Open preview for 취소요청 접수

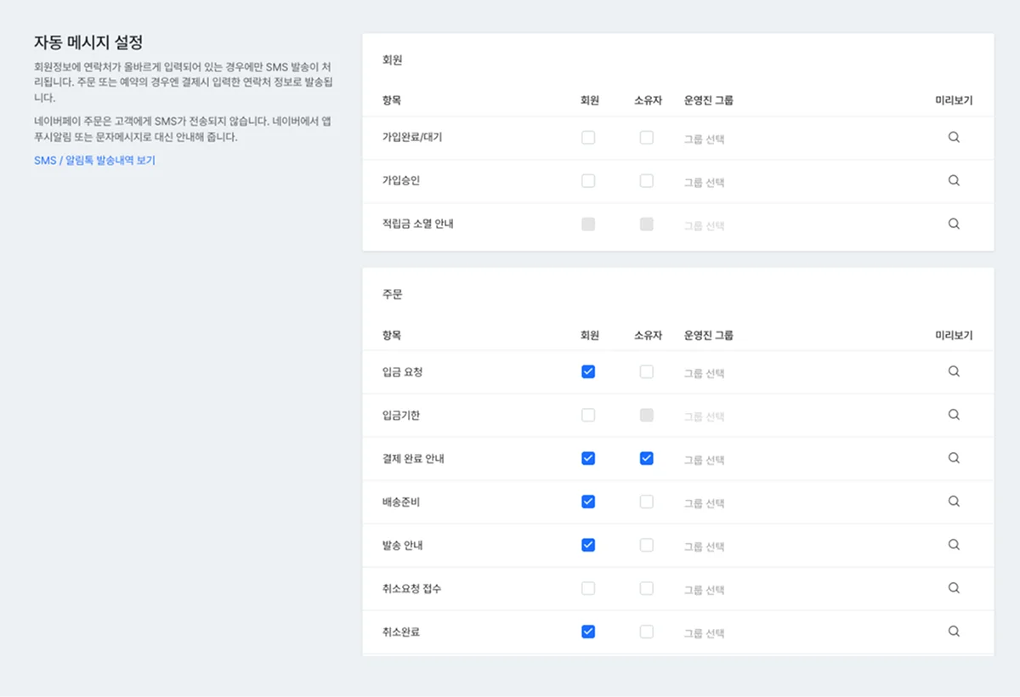point(953,588)
